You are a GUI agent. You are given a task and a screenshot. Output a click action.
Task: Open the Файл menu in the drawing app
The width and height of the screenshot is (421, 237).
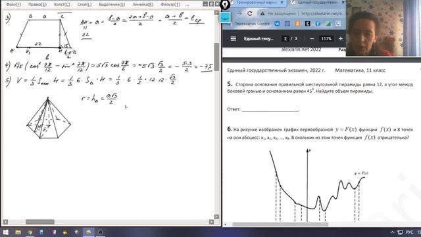[x=13, y=5]
